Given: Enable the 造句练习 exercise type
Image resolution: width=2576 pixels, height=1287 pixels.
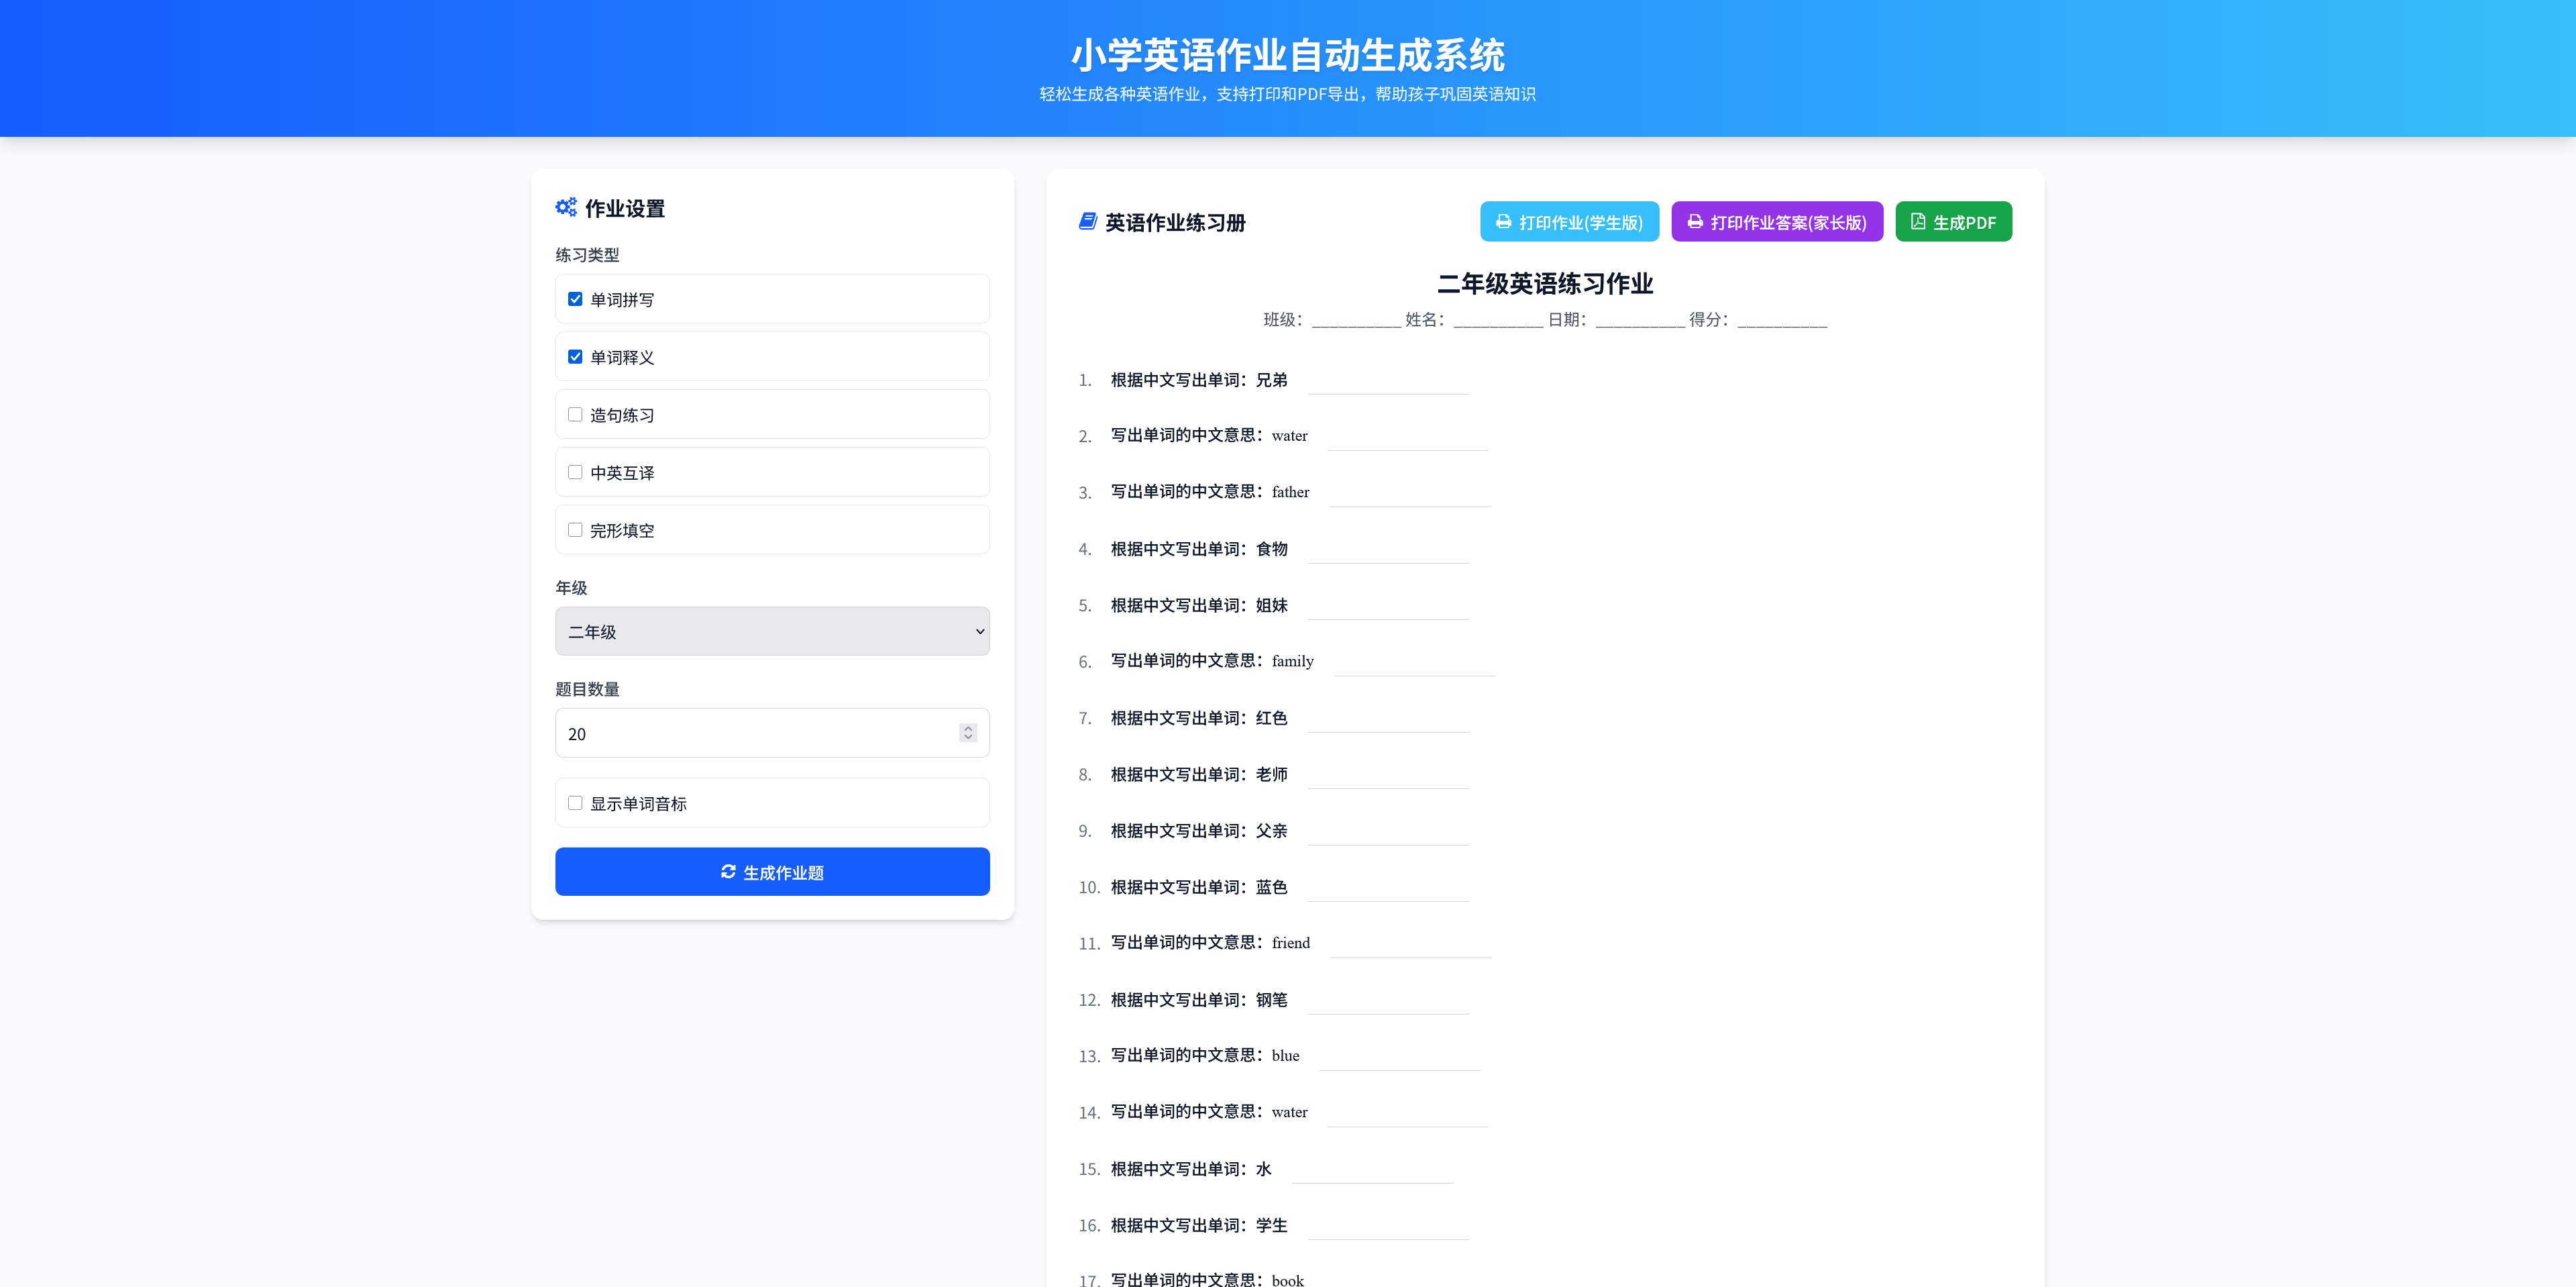Looking at the screenshot, I should 575,414.
